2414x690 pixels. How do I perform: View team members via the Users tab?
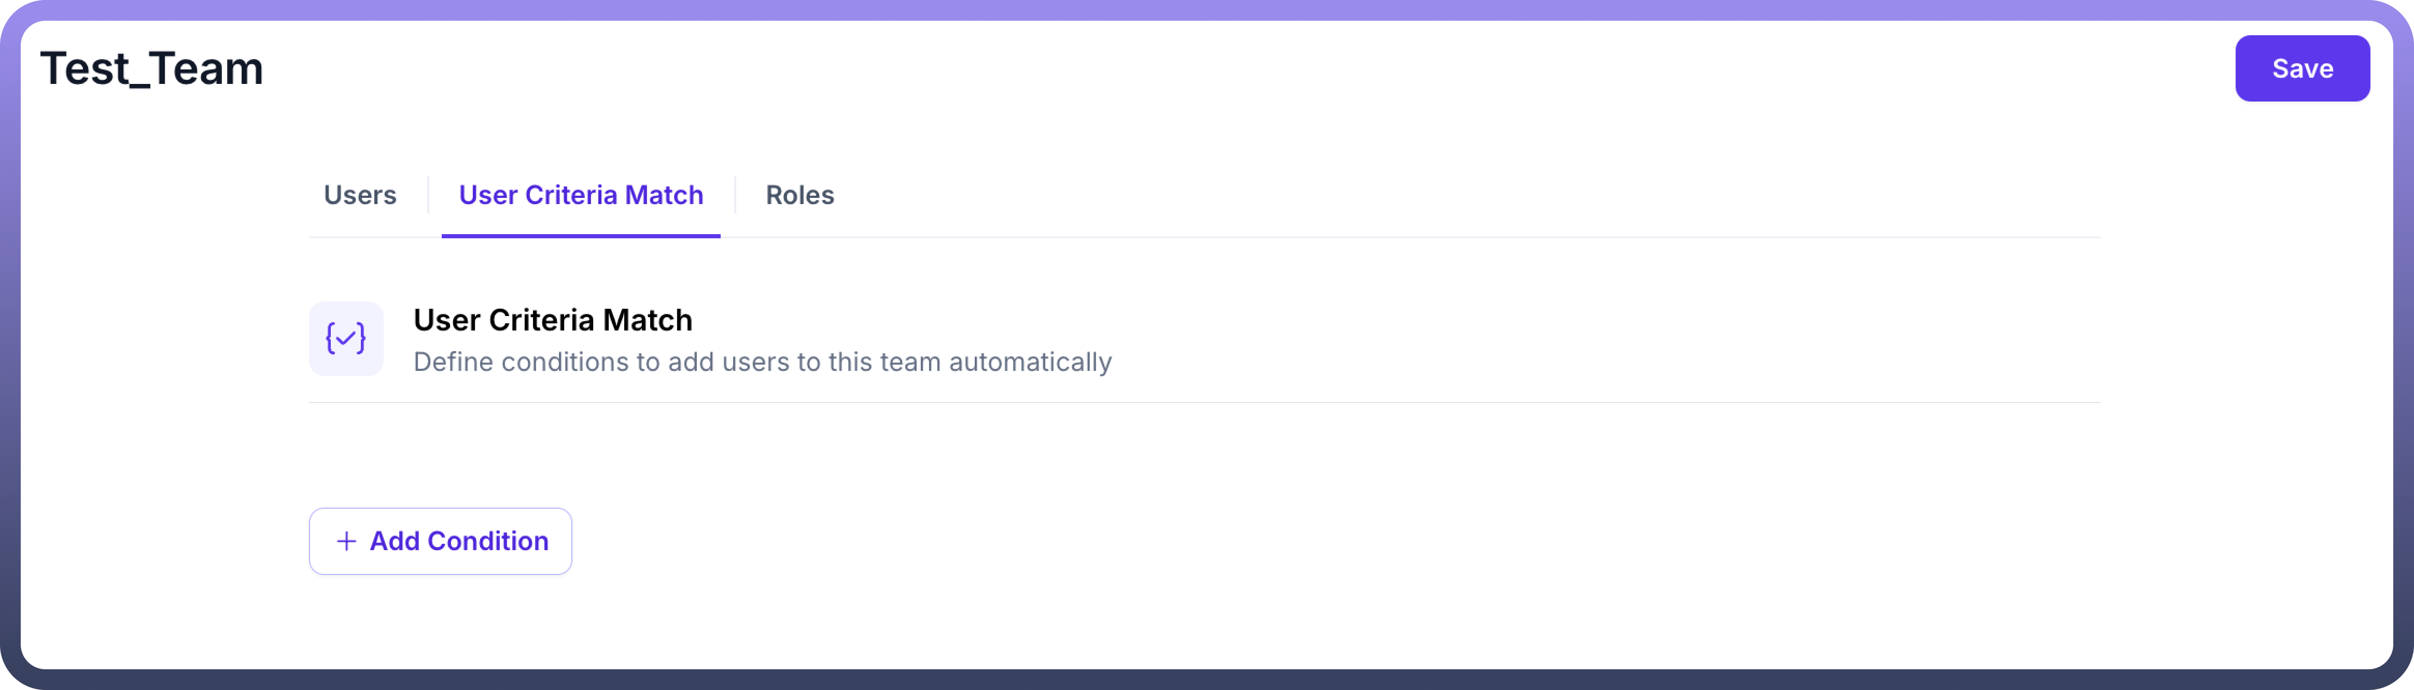tap(360, 195)
